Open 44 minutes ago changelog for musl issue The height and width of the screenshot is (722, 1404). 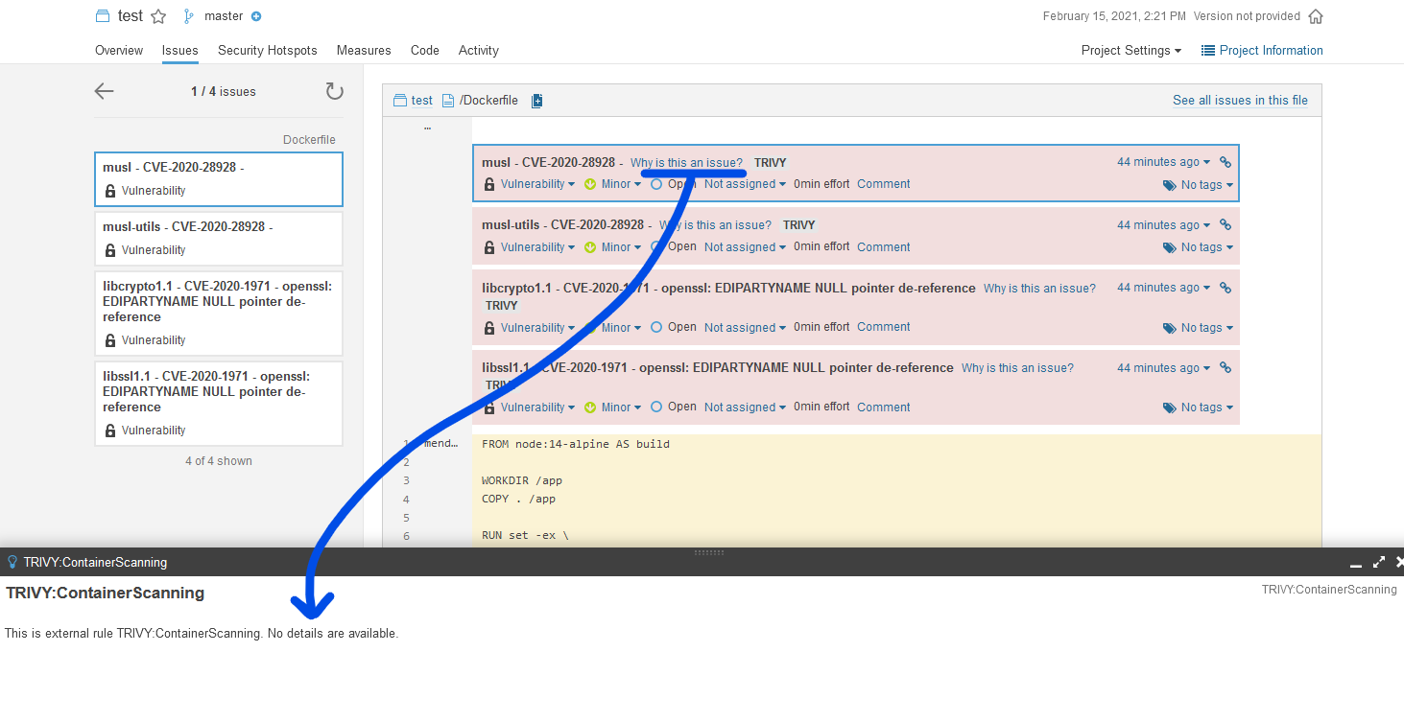1163,162
